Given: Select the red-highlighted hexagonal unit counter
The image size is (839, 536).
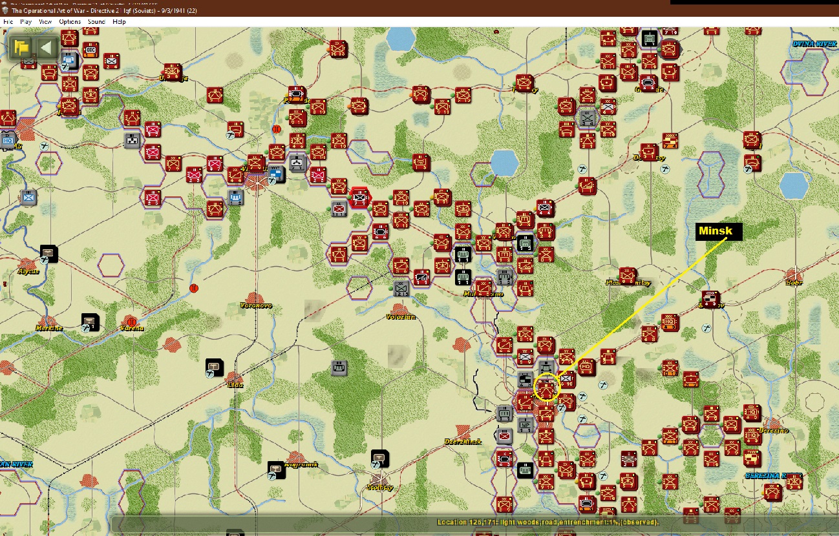Looking at the screenshot, I should point(359,196).
